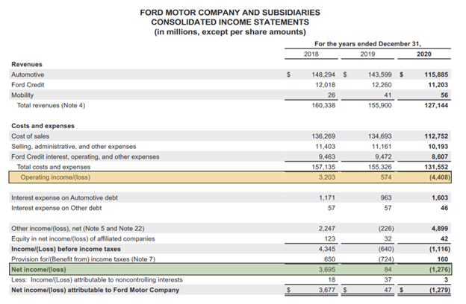Click 'Total revenues (Note 4)' label
Screen dimensions: 466x304
click(x=51, y=105)
